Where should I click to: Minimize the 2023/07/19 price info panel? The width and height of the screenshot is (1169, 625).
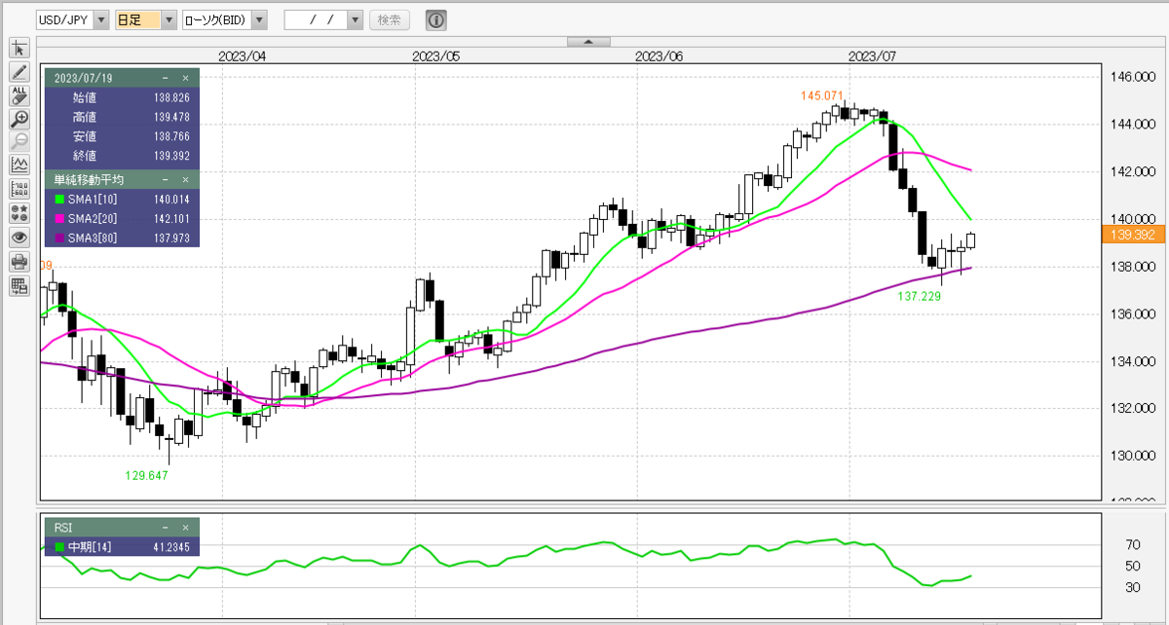tap(166, 77)
